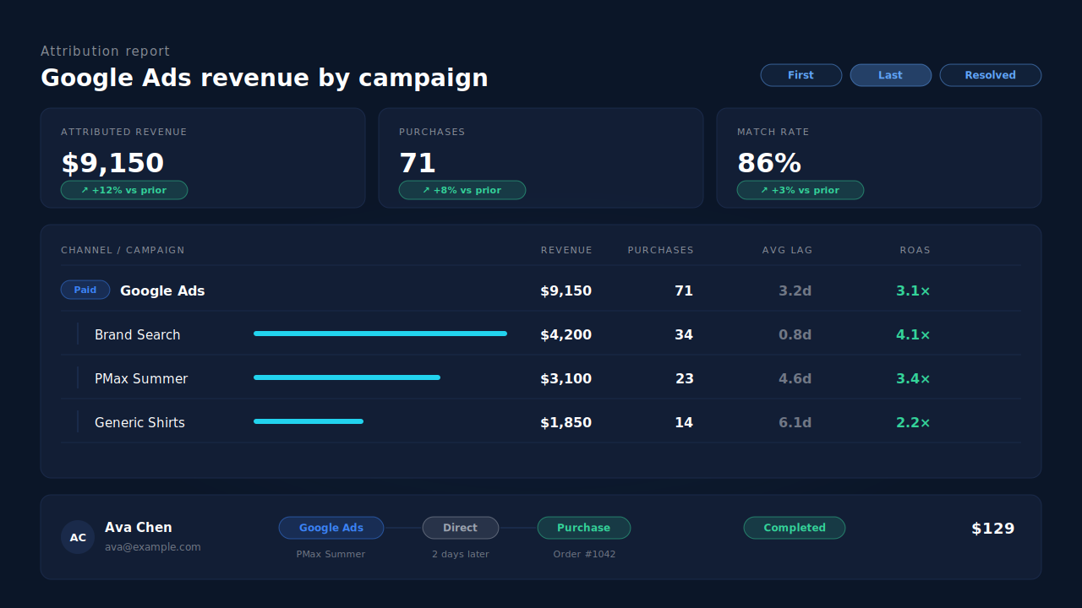The width and height of the screenshot is (1082, 608).
Task: Click the 2.2× ROAS value
Action: click(913, 422)
